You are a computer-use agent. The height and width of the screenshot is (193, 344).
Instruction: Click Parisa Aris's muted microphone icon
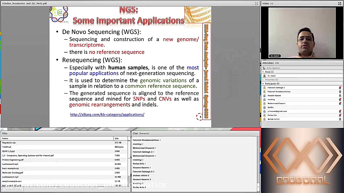coord(340,115)
